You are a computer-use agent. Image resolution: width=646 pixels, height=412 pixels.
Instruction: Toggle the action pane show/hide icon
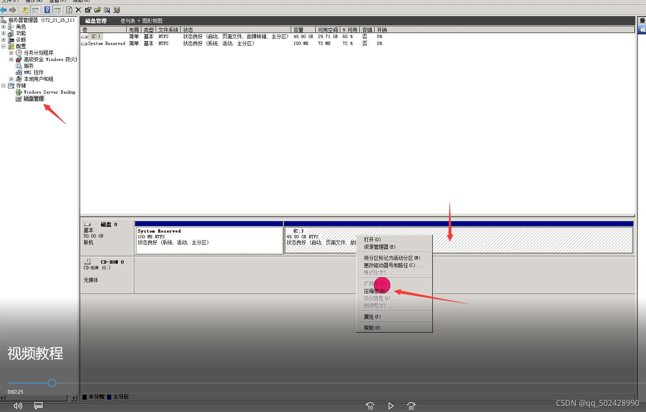(57, 10)
